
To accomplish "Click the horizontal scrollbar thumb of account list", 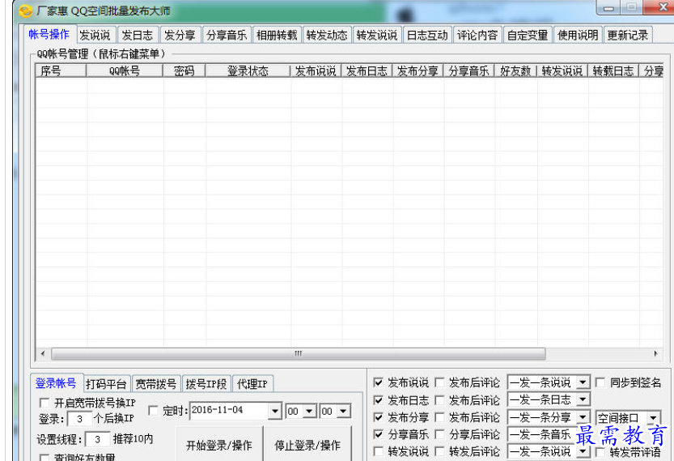I will (x=299, y=354).
